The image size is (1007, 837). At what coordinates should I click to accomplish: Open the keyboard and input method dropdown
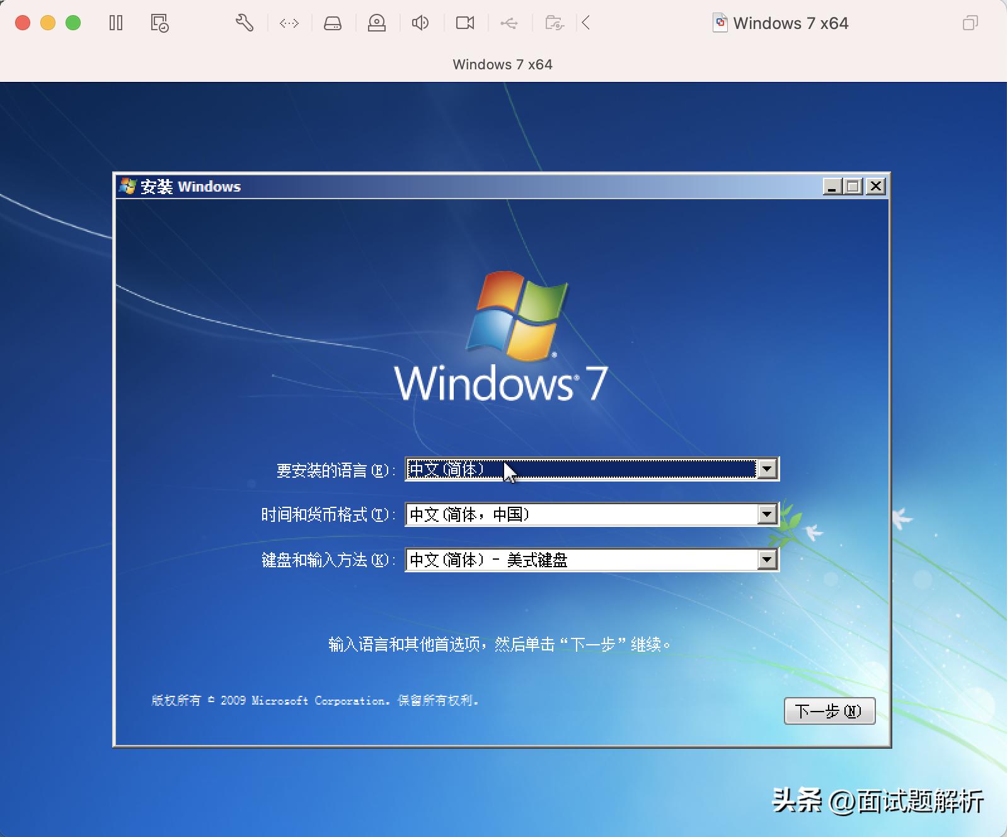(x=767, y=560)
